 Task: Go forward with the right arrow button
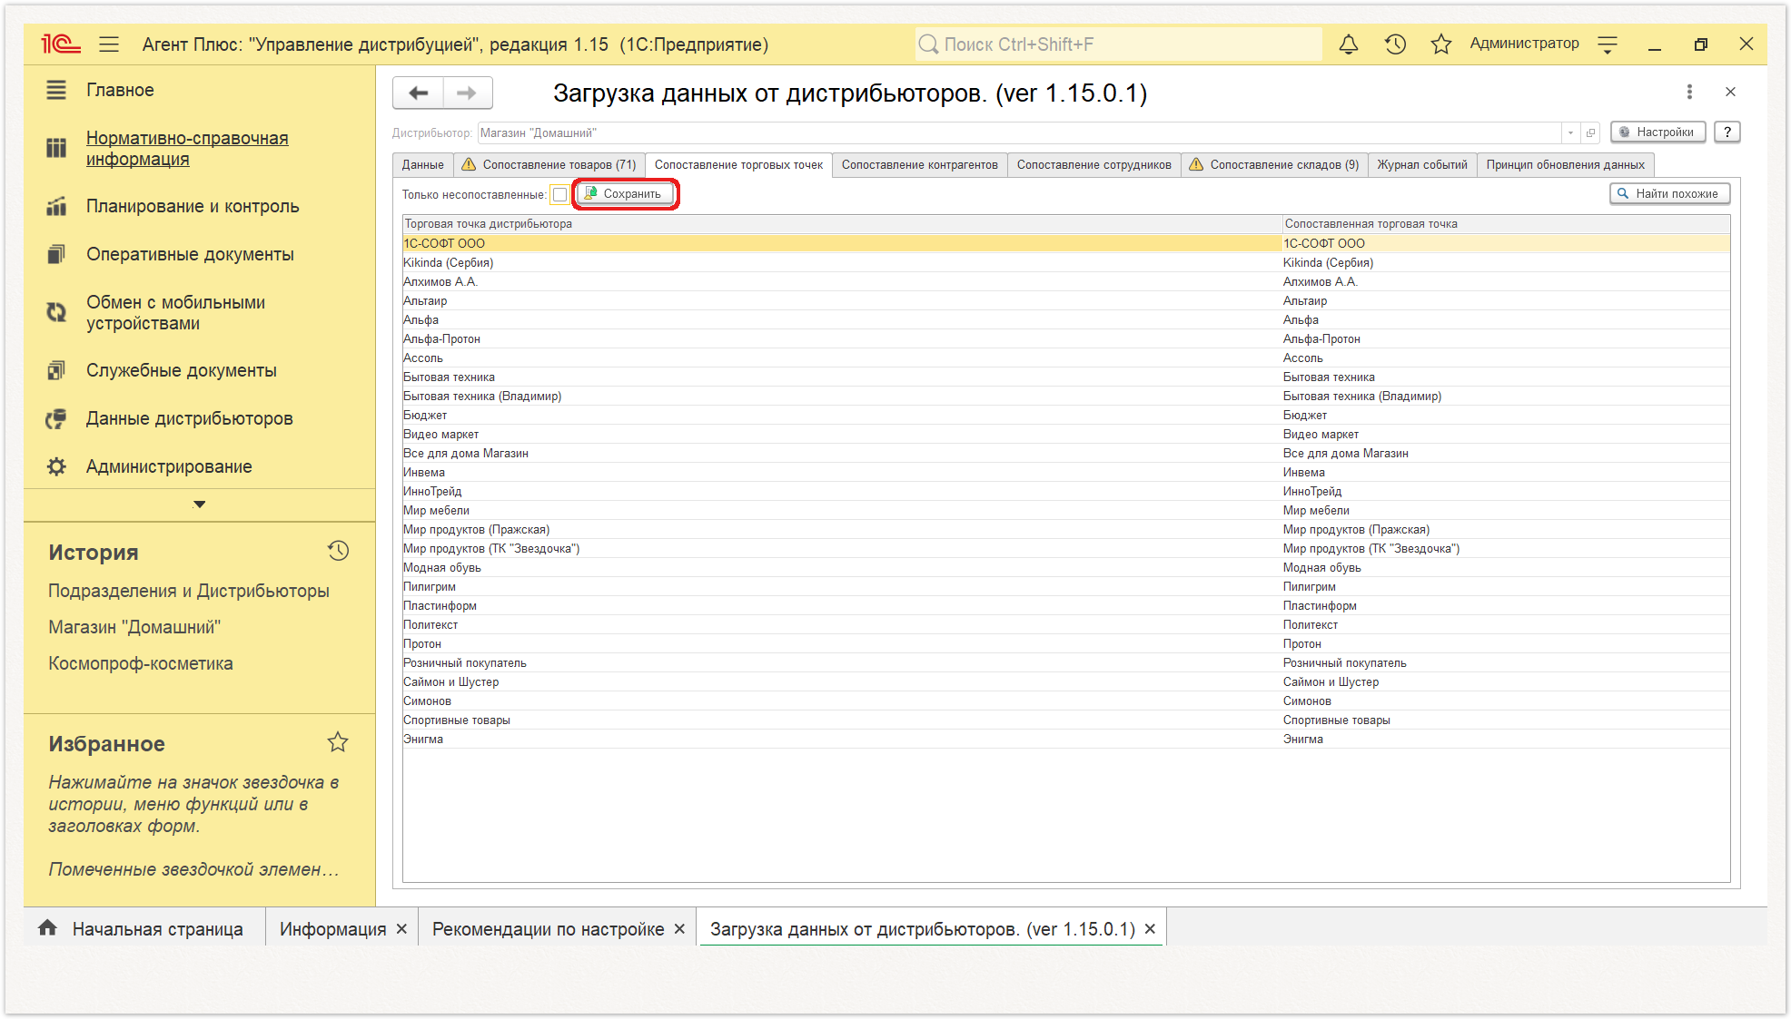(467, 93)
